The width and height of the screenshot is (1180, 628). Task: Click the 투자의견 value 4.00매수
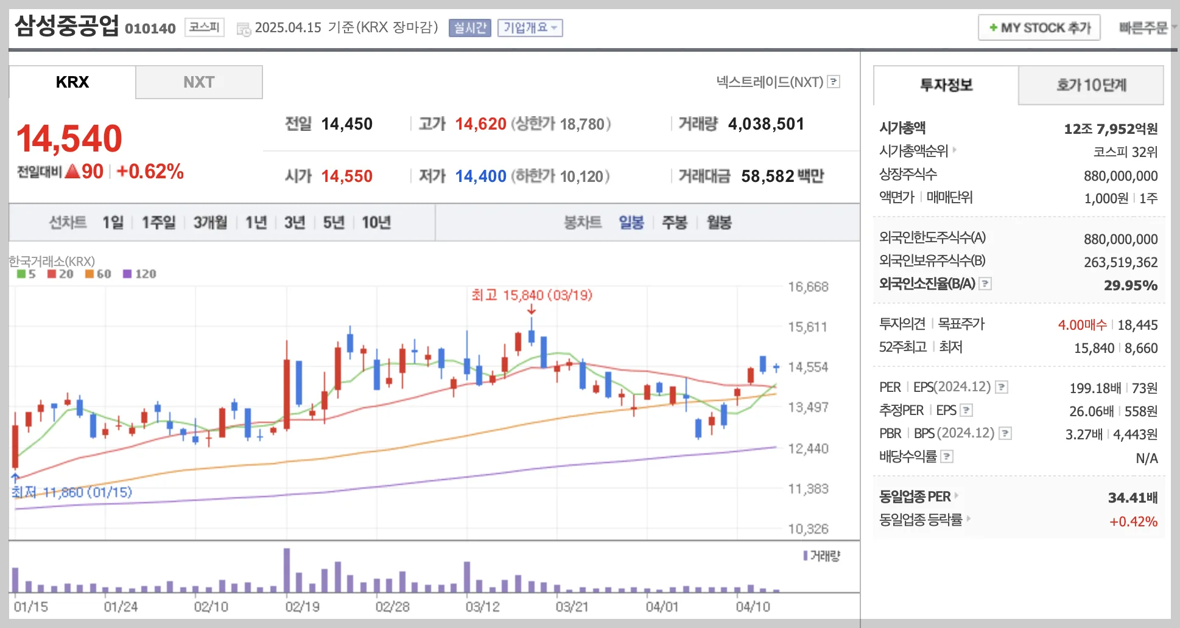click(1083, 325)
